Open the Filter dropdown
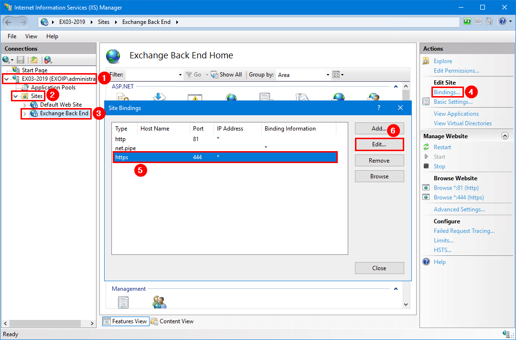 tap(180, 75)
